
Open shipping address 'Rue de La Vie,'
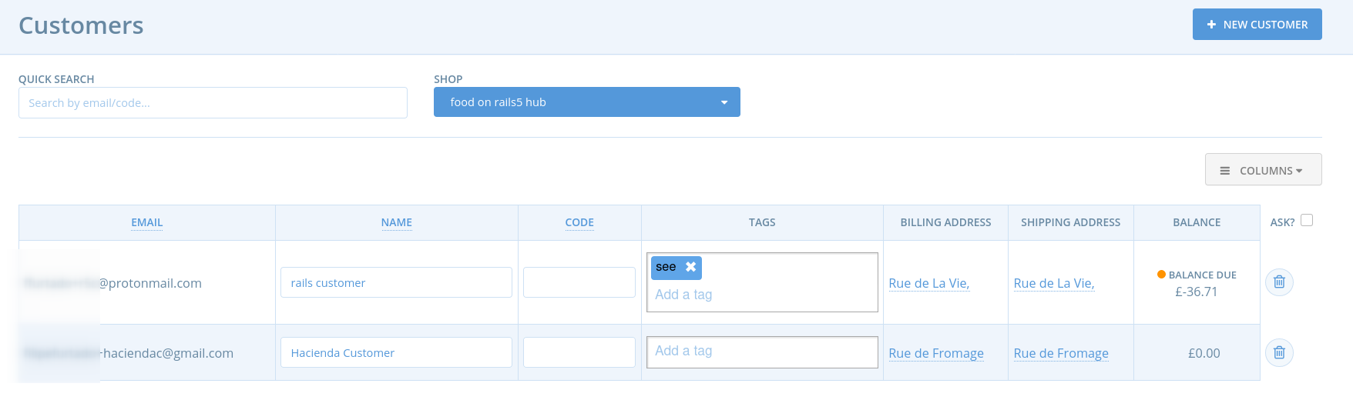[1053, 283]
